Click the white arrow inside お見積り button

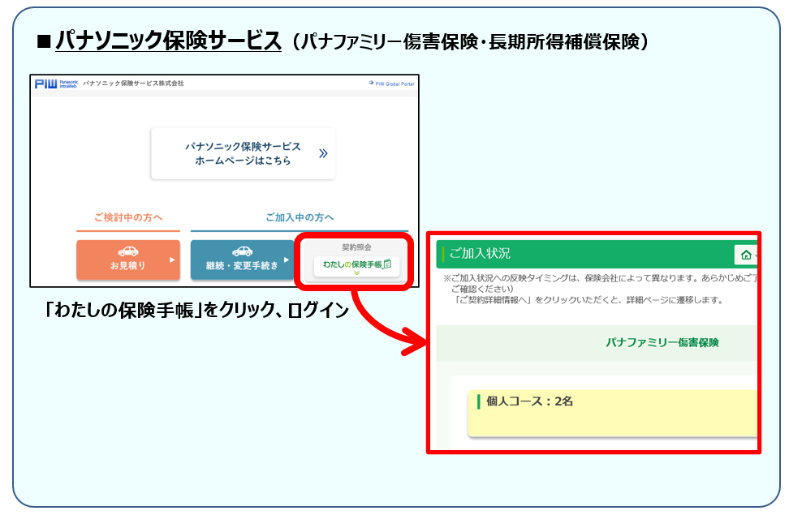(171, 260)
